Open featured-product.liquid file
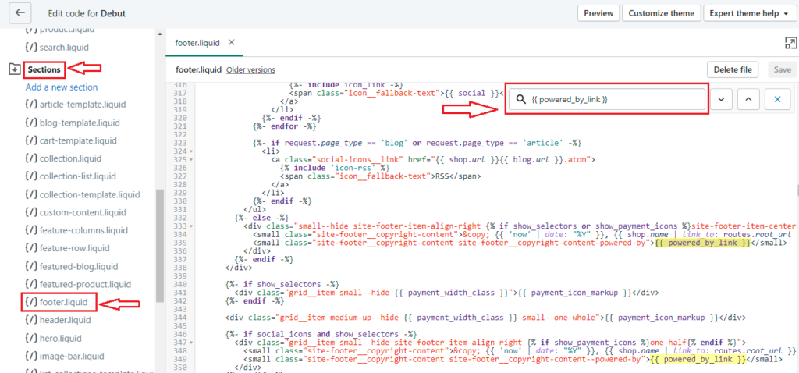799x373 pixels. coord(85,284)
